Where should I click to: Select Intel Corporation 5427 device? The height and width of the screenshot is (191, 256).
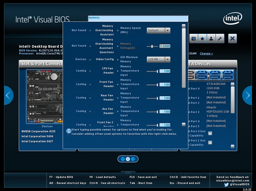pos(37,141)
